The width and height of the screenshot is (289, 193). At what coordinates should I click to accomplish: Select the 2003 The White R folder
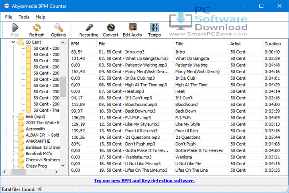pyautogui.click(x=43, y=123)
